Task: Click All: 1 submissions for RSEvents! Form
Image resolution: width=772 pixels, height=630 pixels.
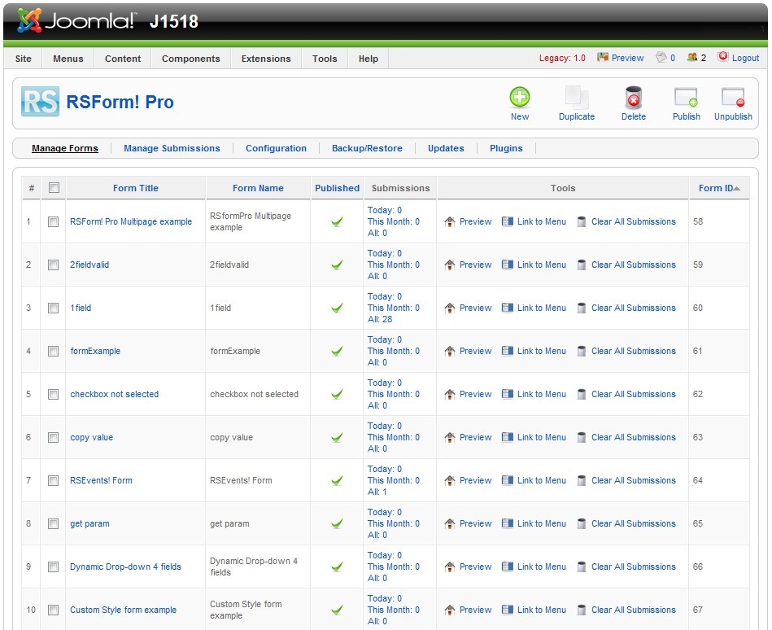Action: [377, 492]
